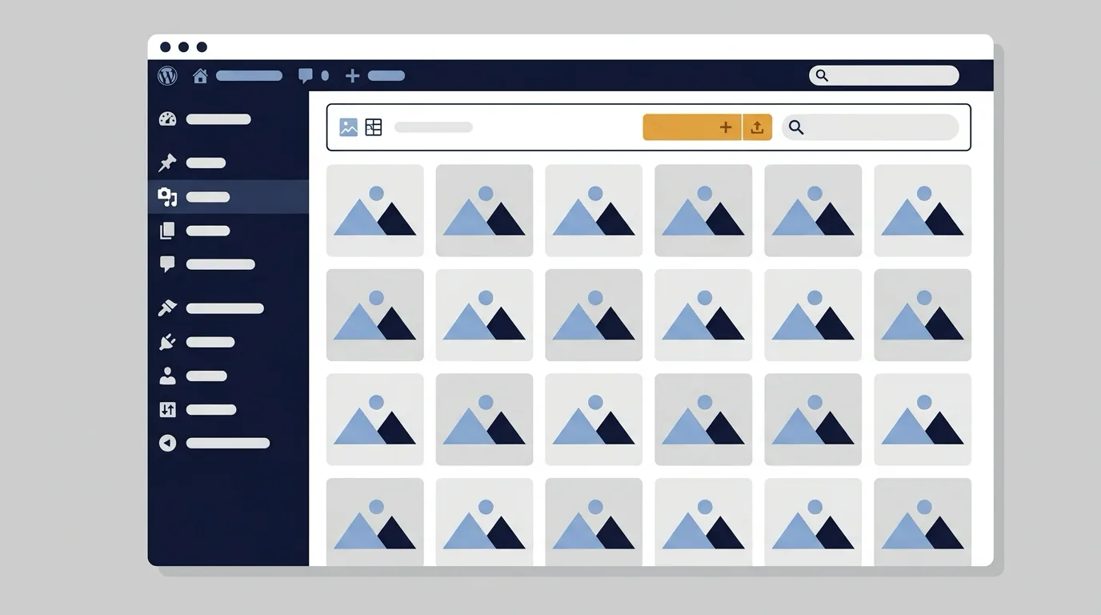Select the first thumbnail in the second row
The width and height of the screenshot is (1101, 615).
pyautogui.click(x=375, y=316)
